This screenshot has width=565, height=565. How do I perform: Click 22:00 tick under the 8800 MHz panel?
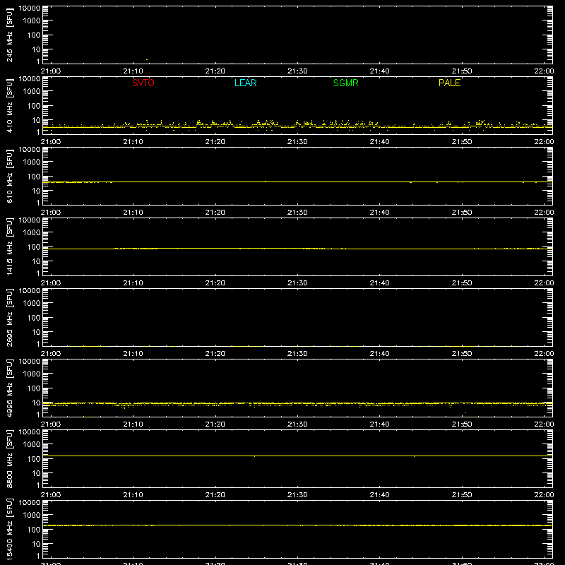(x=544, y=495)
